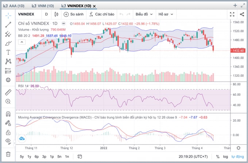This screenshot has width=248, height=163.
Task: Activate the zoom in tool
Action: coord(8,101)
